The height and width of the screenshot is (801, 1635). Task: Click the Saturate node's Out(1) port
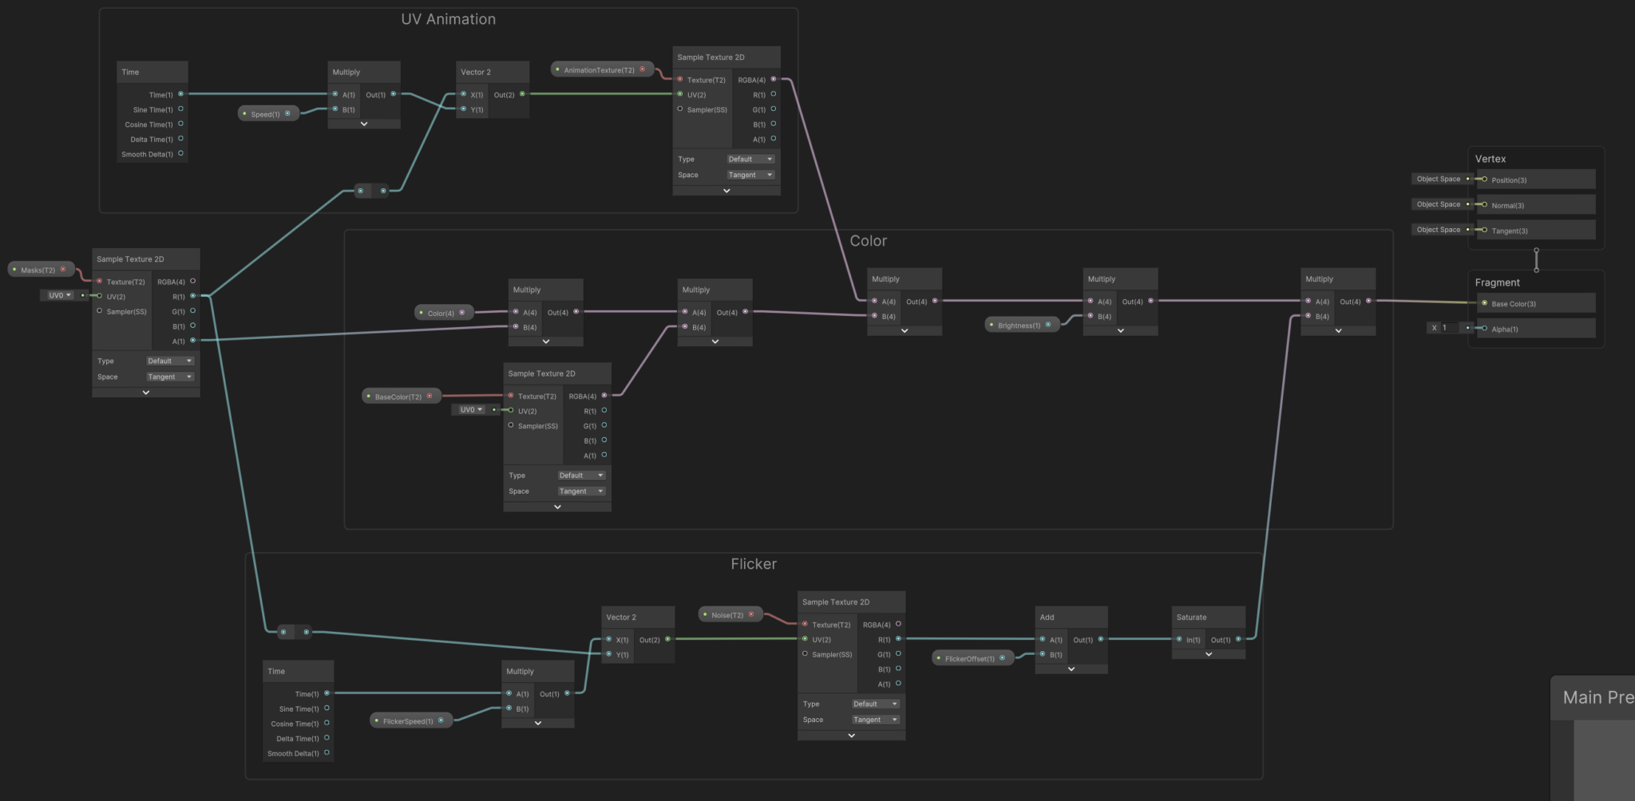click(1238, 639)
